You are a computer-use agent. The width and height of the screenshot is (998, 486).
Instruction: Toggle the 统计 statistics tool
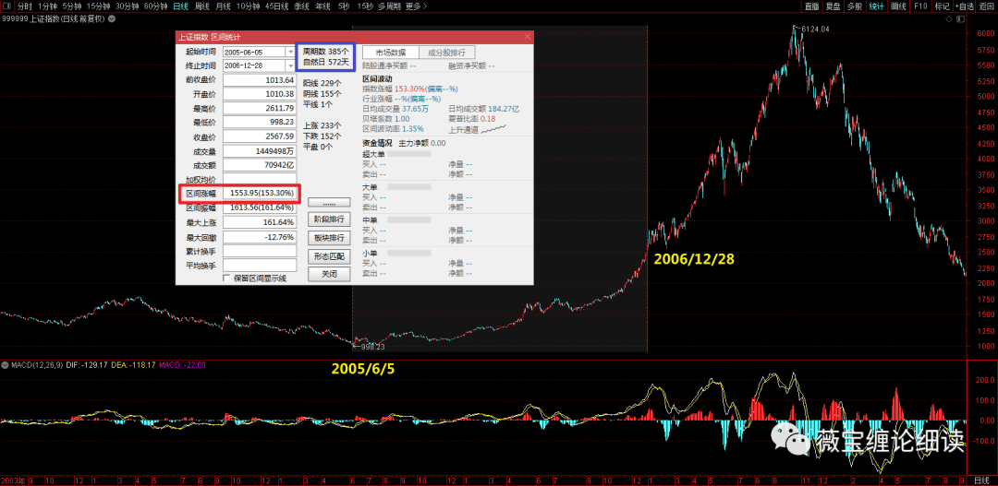(876, 6)
